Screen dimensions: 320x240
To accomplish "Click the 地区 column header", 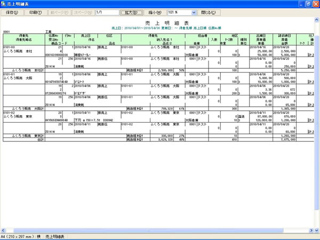I will click(x=235, y=36).
